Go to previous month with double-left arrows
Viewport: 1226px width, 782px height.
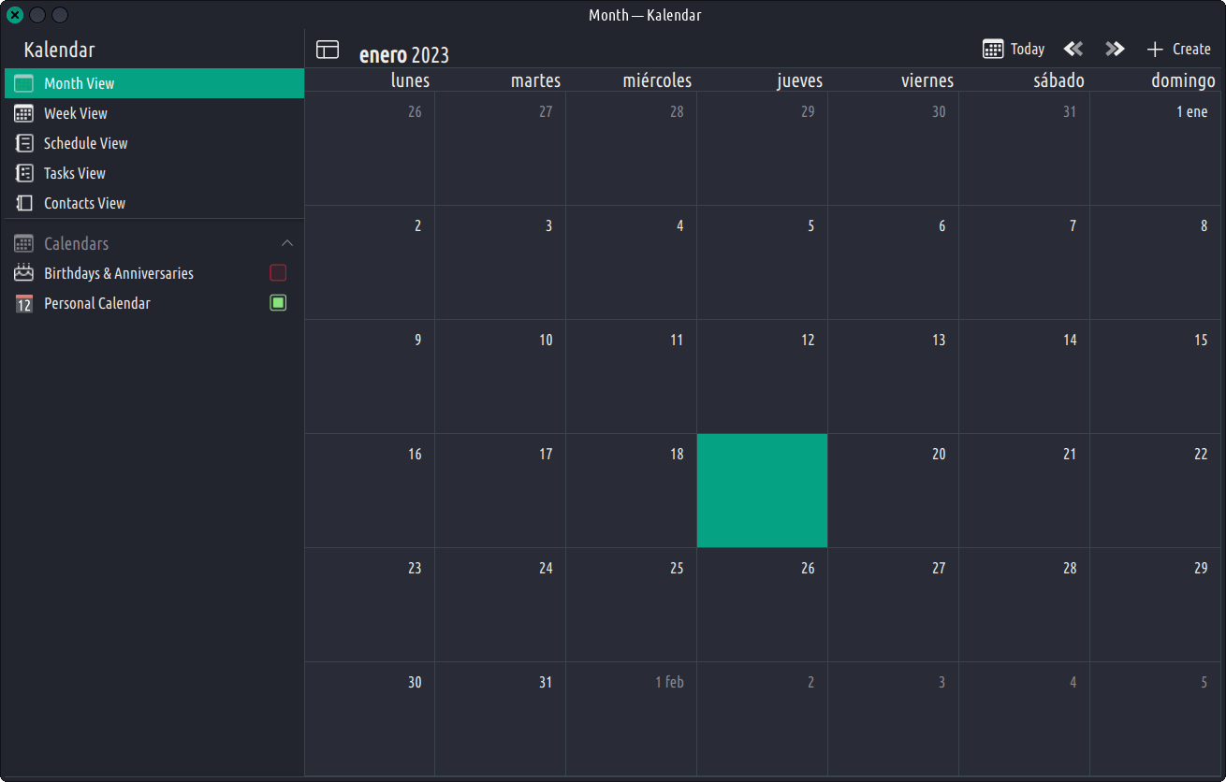[1073, 49]
